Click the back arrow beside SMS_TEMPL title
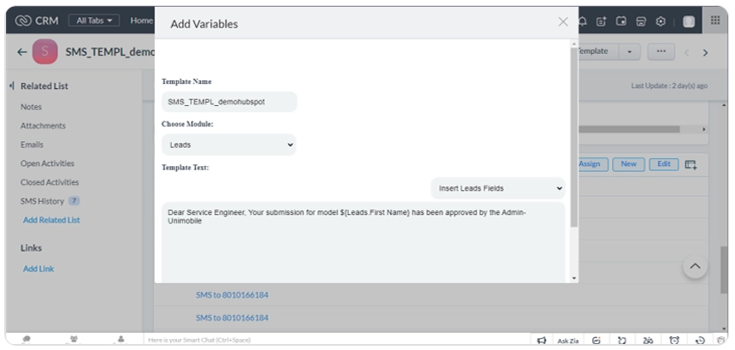Viewport: 735px width, 350px height. tap(21, 52)
